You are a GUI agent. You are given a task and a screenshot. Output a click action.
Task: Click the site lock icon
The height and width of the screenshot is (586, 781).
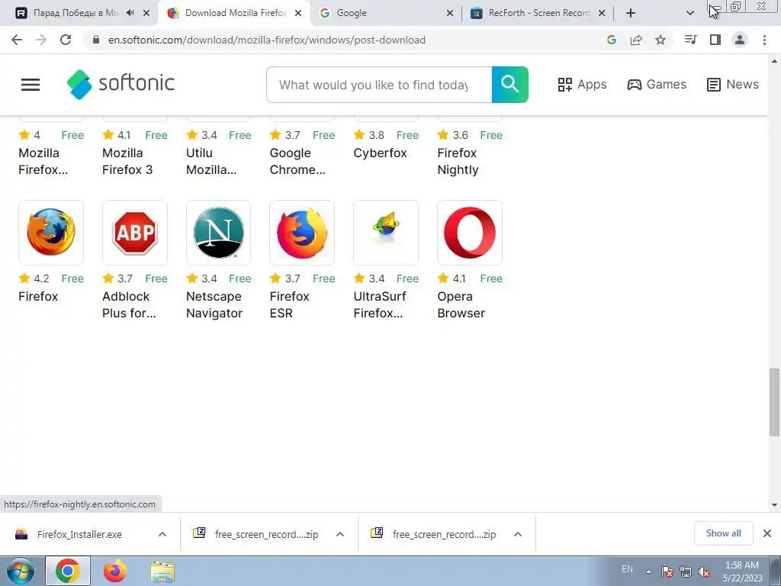point(96,40)
